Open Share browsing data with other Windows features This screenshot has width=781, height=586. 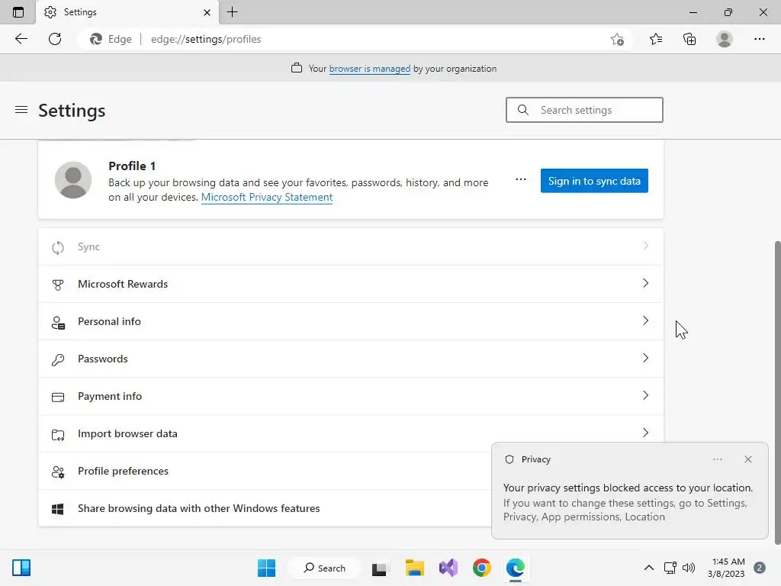pos(264,508)
